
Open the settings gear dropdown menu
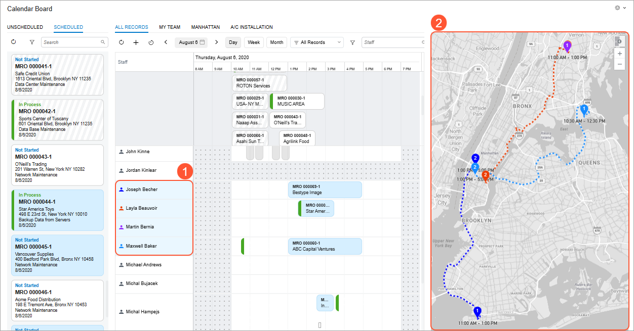click(620, 8)
